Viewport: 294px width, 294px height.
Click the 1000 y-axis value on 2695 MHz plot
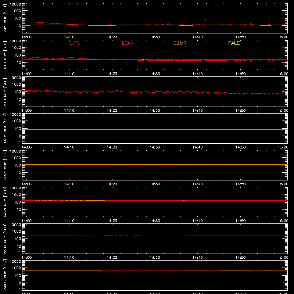[x=17, y=158]
